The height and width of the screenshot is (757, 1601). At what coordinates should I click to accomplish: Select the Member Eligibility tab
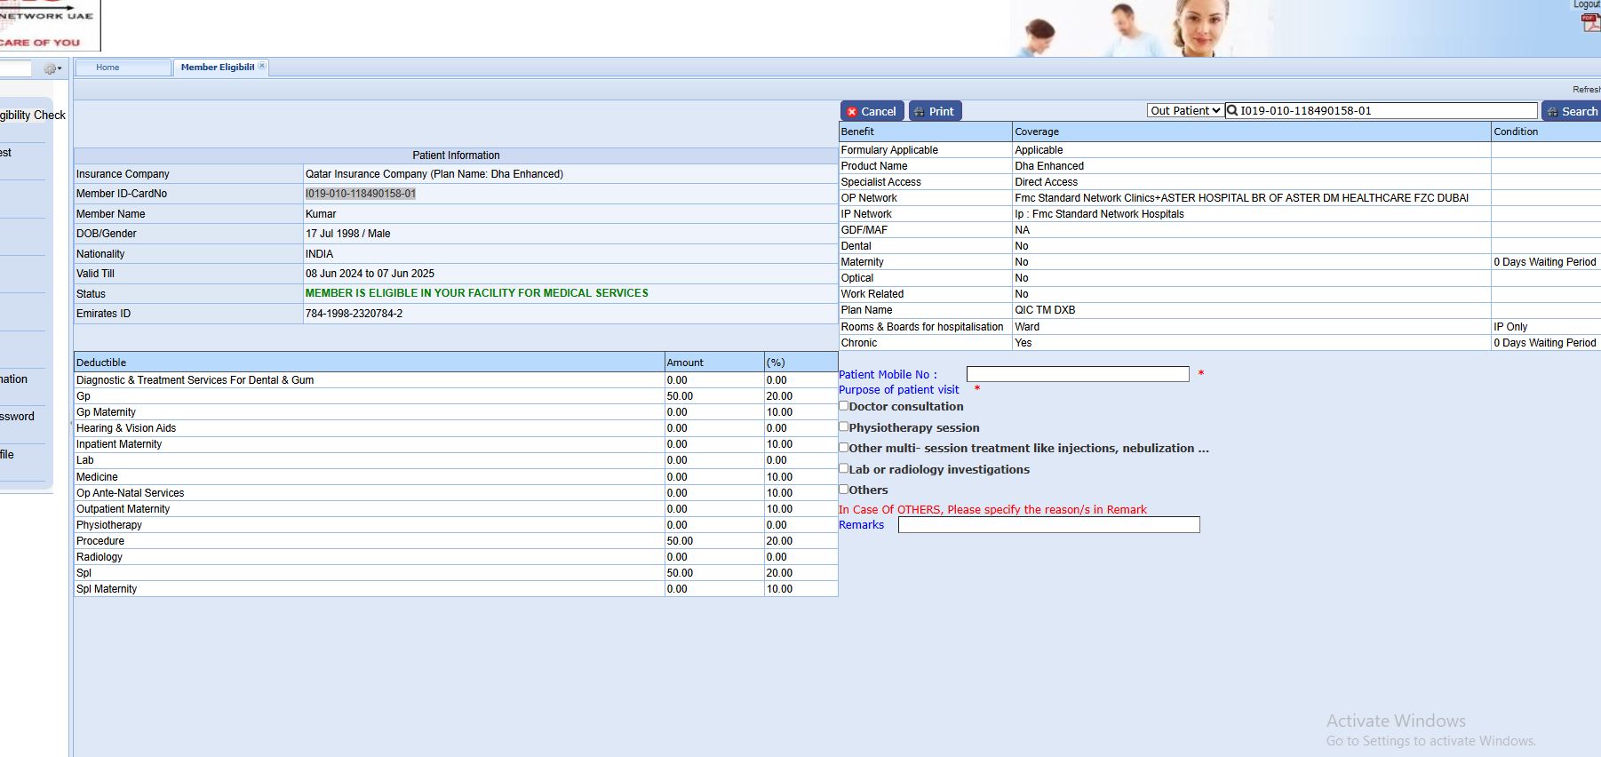217,68
